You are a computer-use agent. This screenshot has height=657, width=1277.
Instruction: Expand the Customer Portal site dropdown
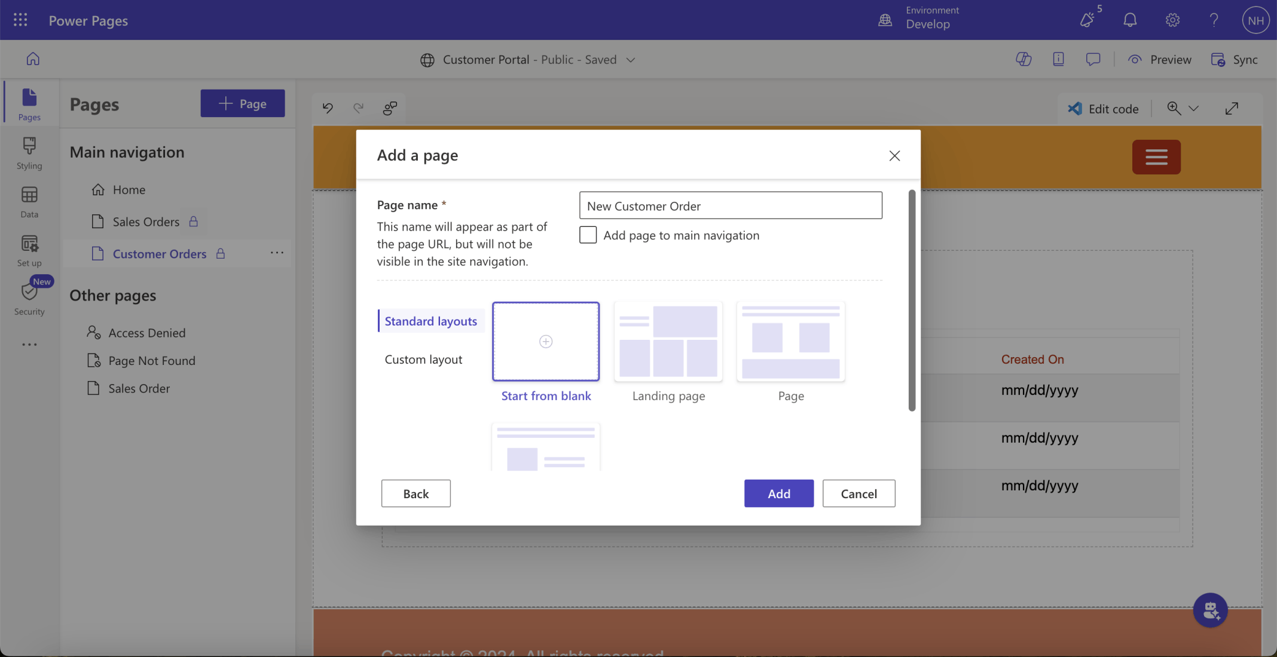point(630,60)
